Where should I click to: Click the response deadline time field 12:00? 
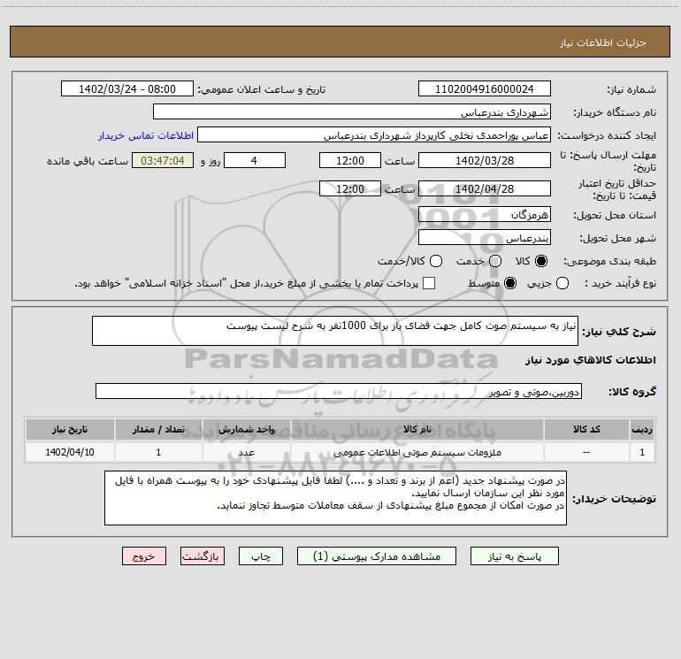(x=350, y=160)
